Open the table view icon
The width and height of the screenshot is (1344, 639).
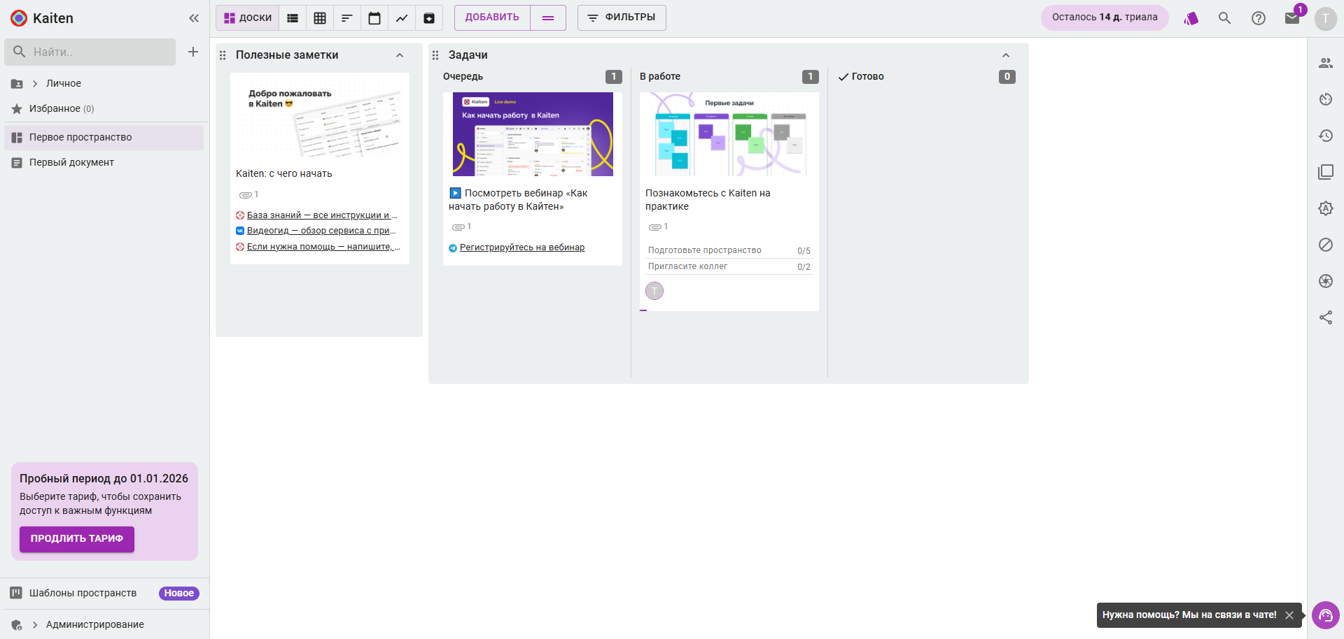coord(320,18)
